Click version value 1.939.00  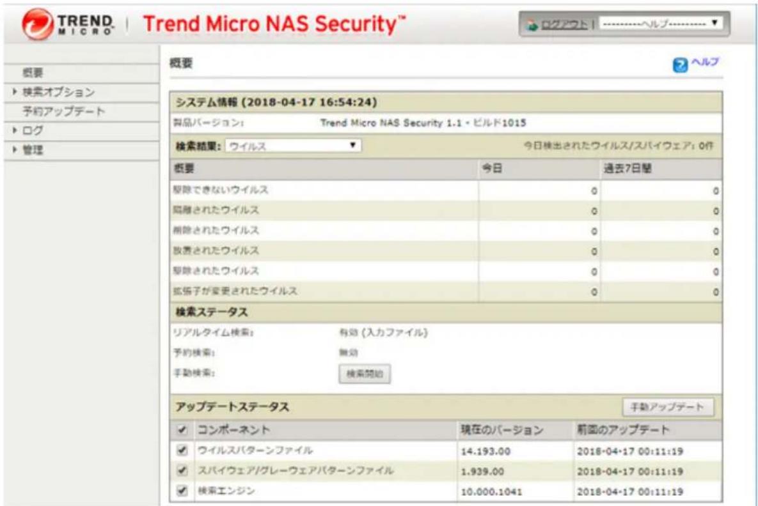pos(482,471)
